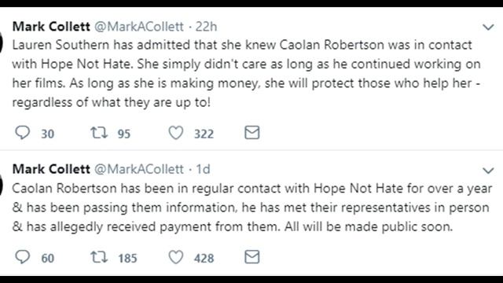Open Mark Collett name on second tweet

(x=51, y=169)
